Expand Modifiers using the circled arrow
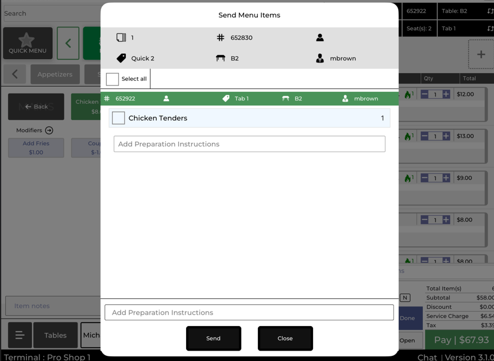Screen dimensions: 494x361 coord(49,130)
